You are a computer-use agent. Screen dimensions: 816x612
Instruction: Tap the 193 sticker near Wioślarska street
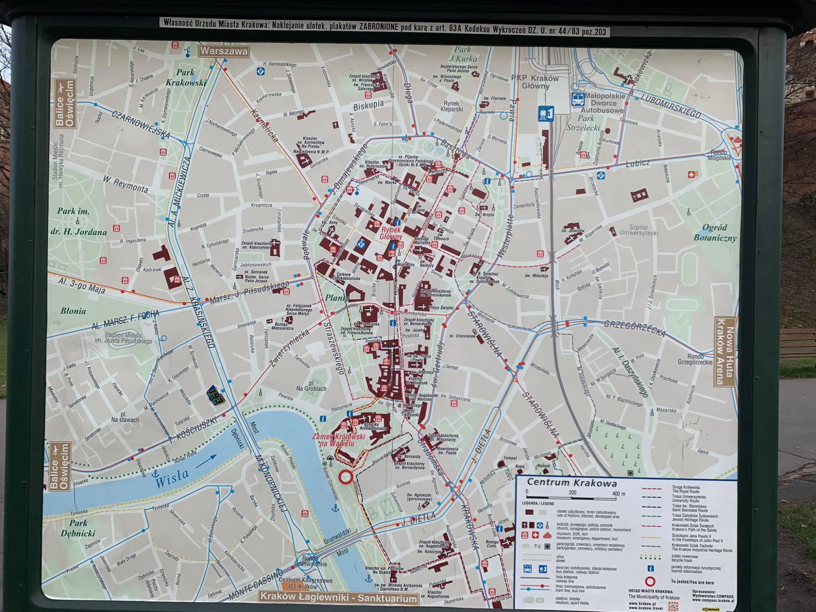(216, 395)
